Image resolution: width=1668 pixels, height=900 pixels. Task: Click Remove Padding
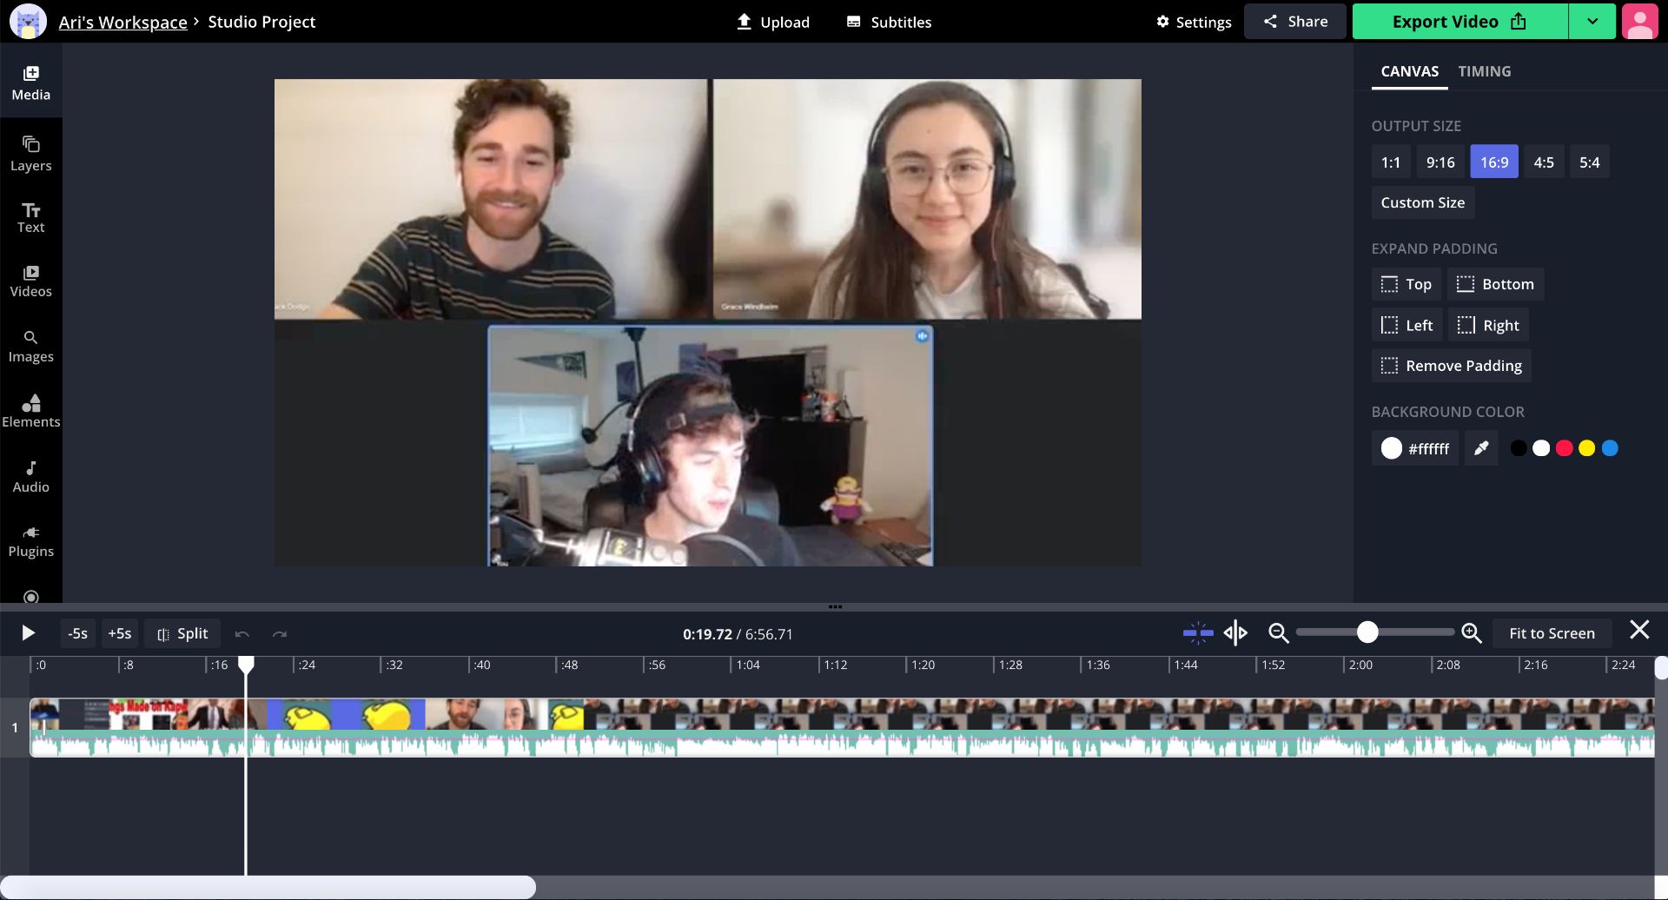click(x=1452, y=366)
